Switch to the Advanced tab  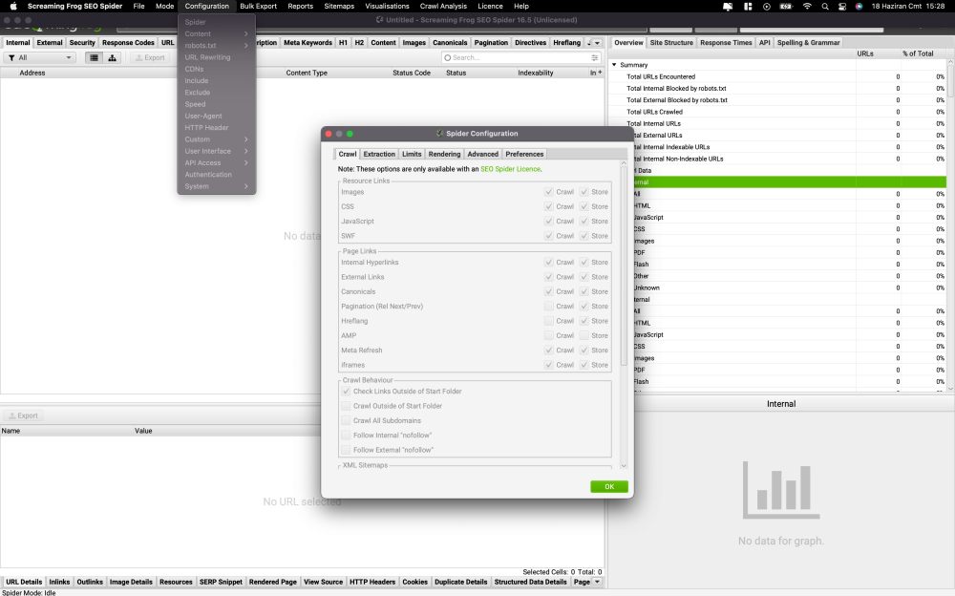tap(483, 154)
